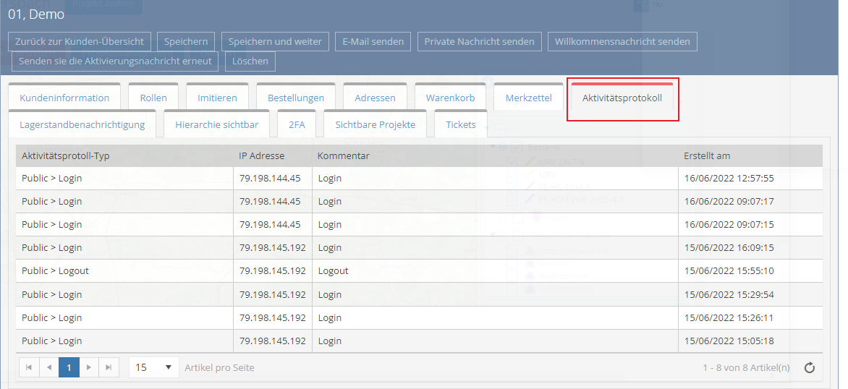Viewport: 848px width, 389px height.
Task: Select page number 1 in pager
Action: click(x=69, y=367)
